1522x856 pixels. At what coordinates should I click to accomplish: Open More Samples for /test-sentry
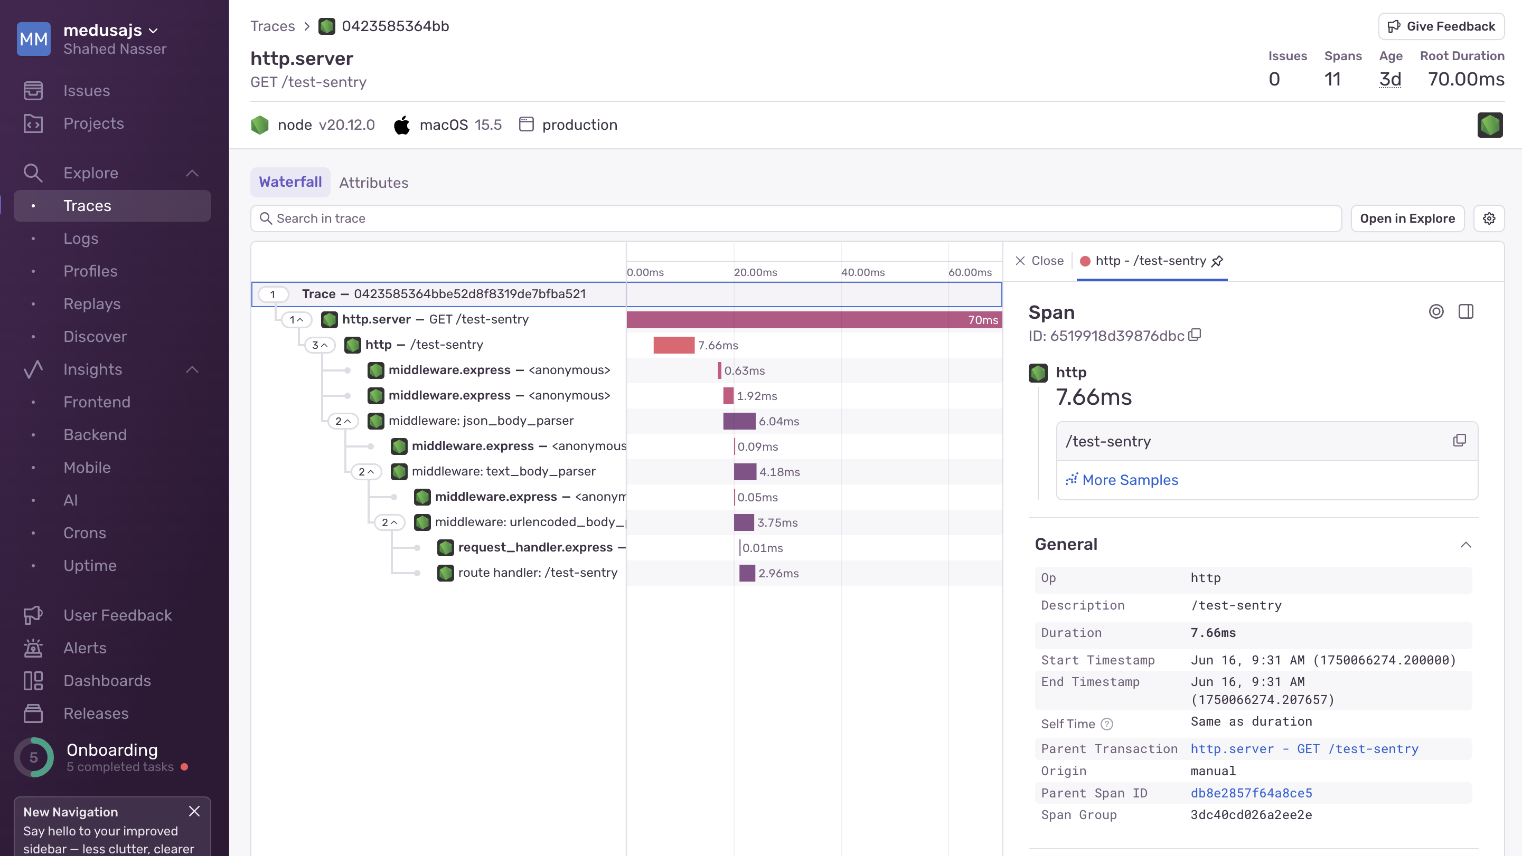tap(1129, 479)
